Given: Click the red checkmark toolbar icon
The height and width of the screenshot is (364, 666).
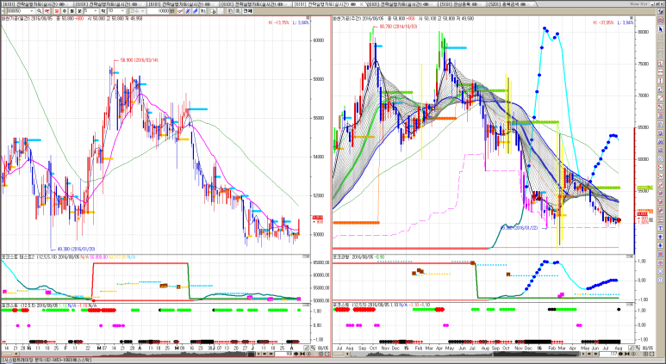Looking at the screenshot, I should click(x=180, y=10).
